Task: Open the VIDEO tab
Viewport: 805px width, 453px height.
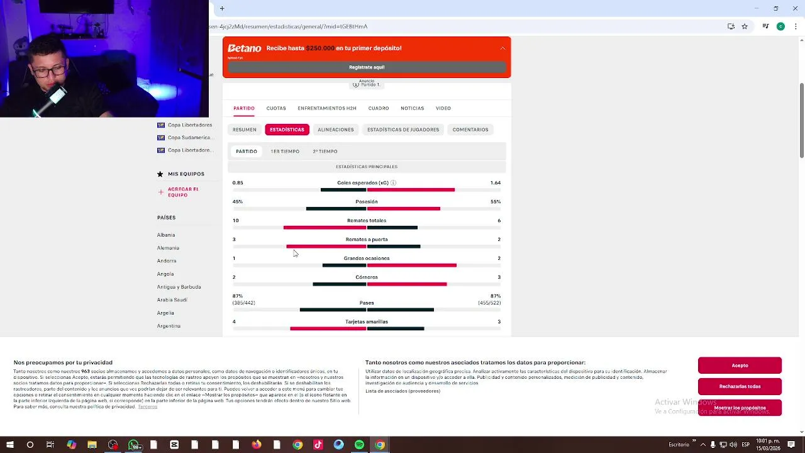Action: click(443, 108)
